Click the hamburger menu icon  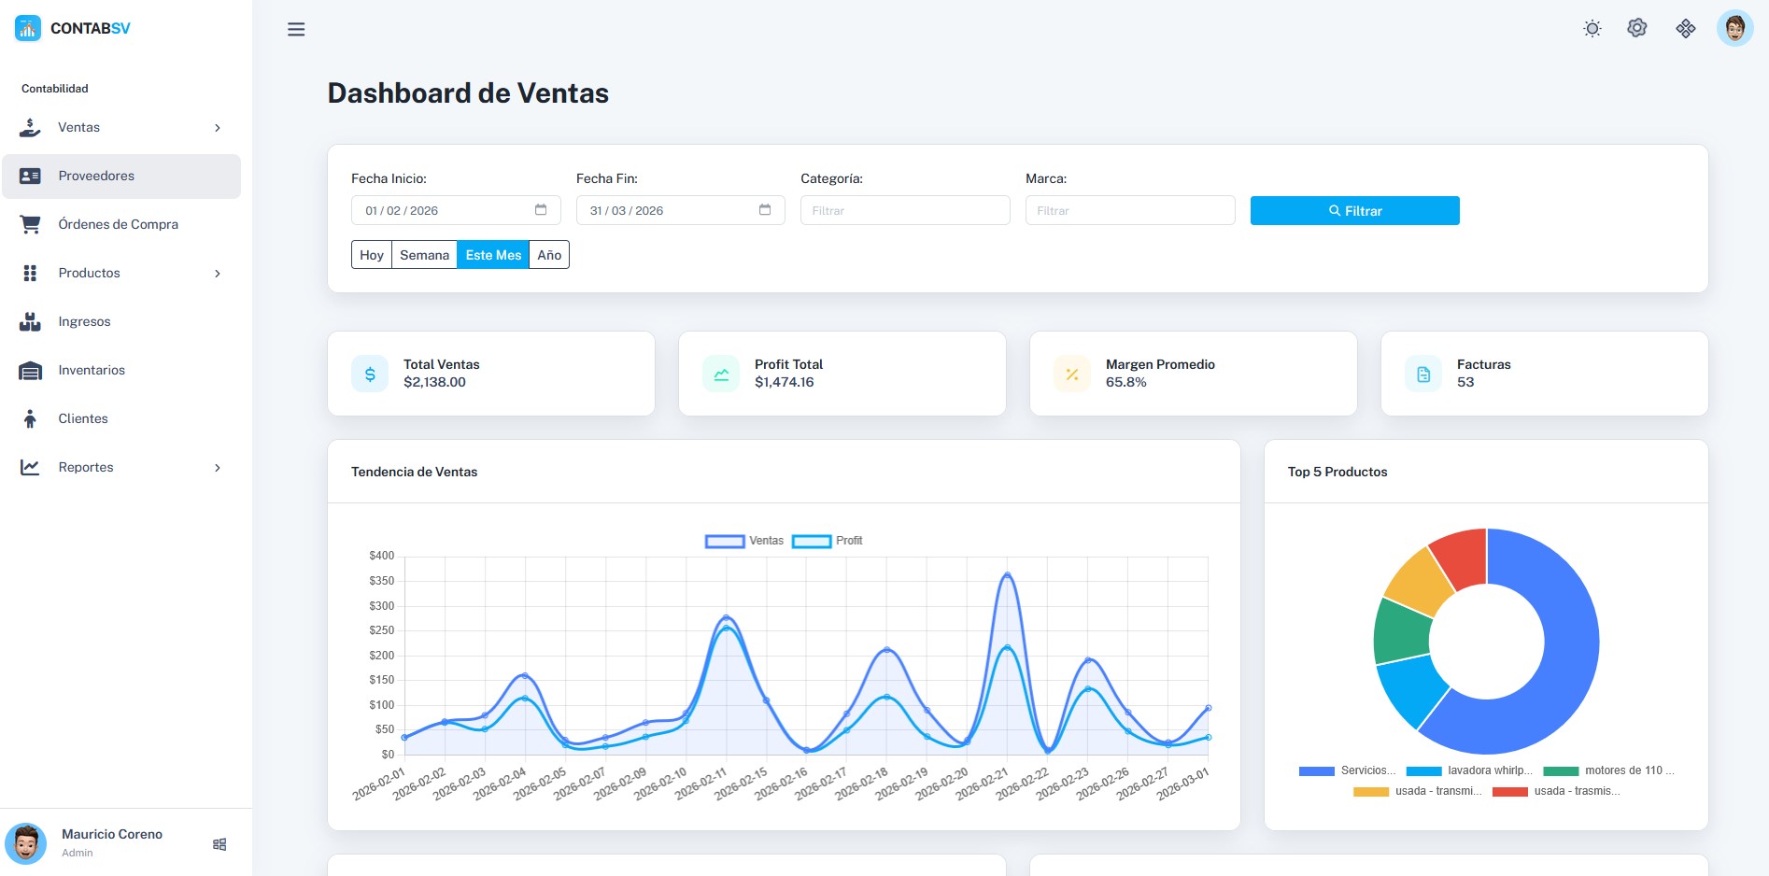click(296, 29)
